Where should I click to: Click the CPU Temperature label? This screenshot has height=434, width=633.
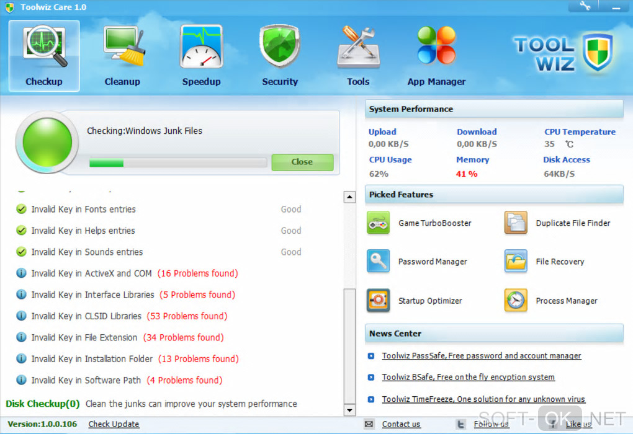pyautogui.click(x=580, y=132)
